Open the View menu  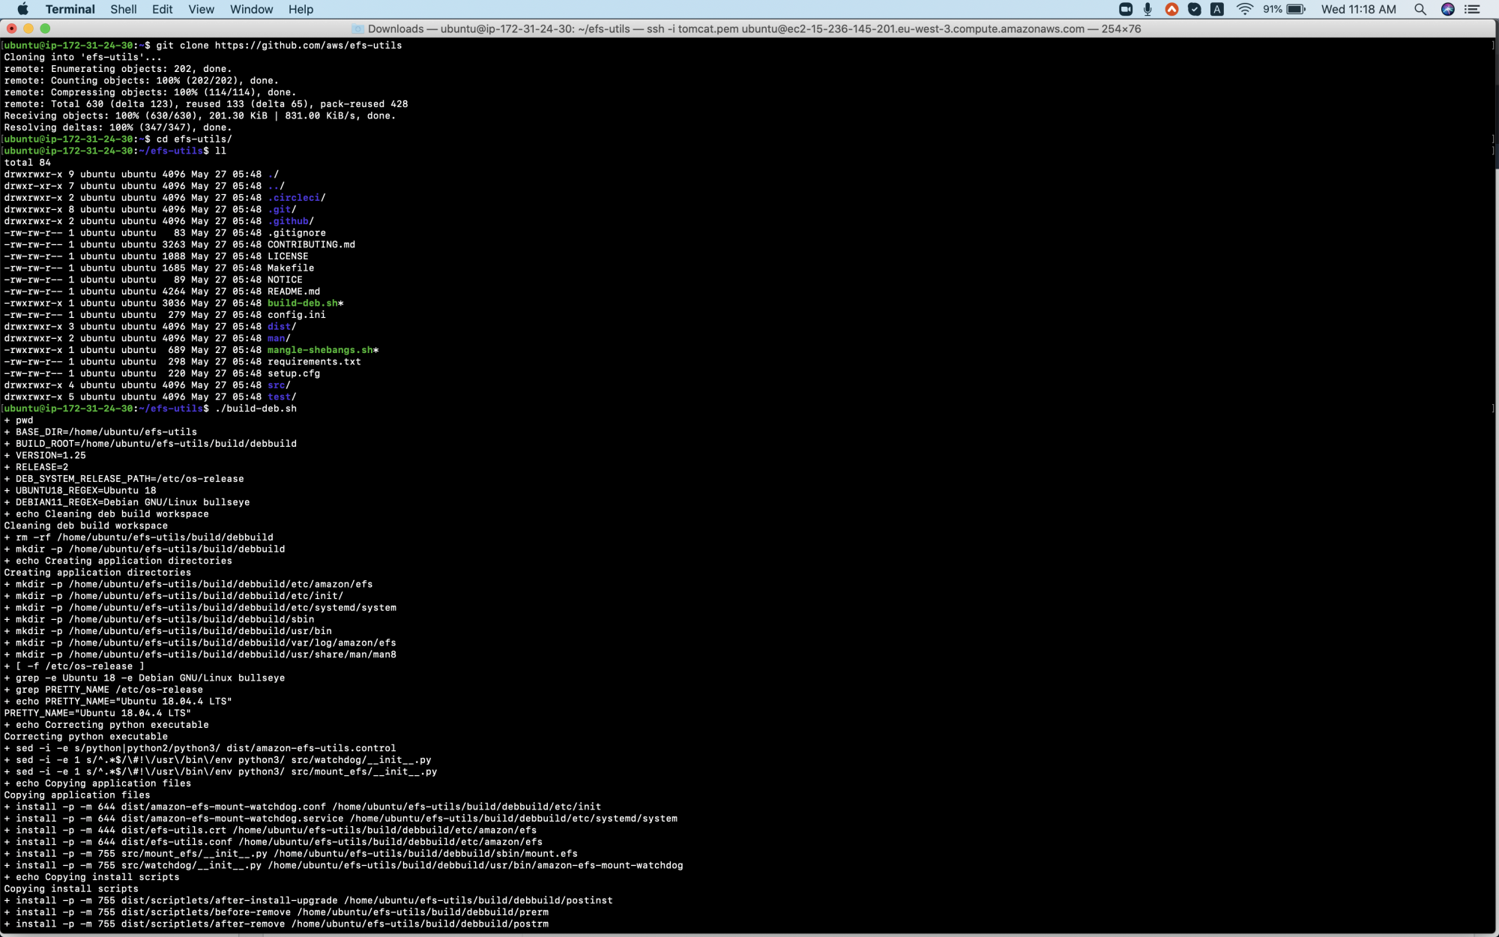(x=201, y=9)
